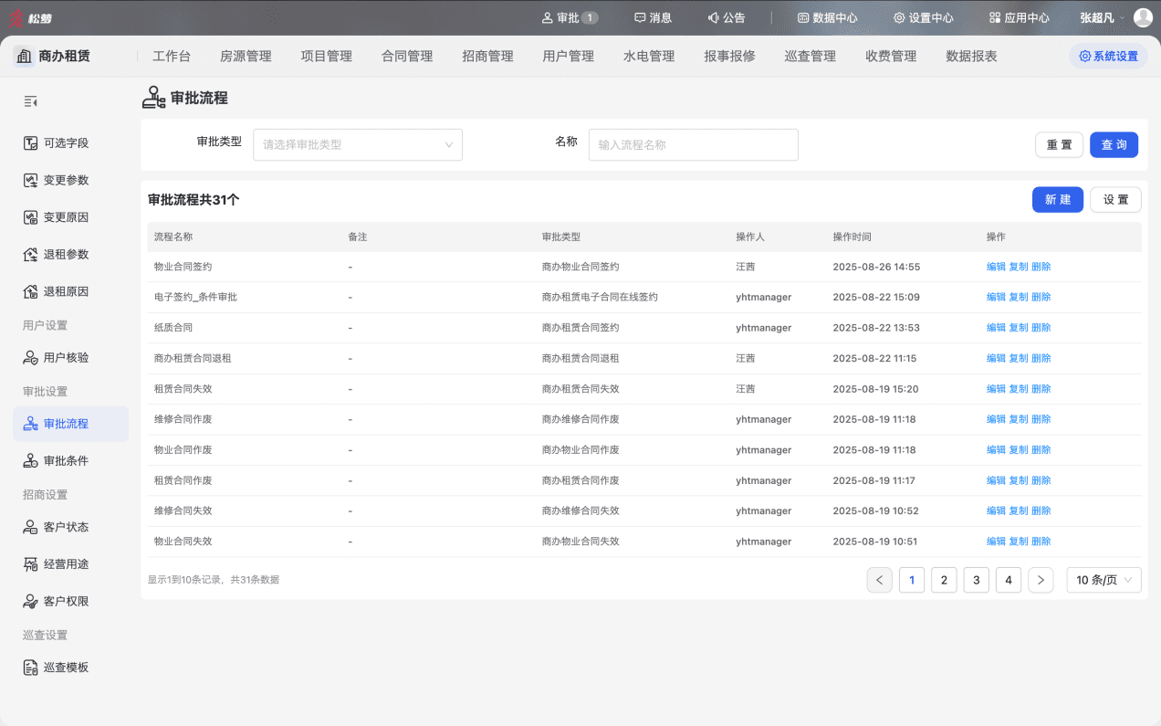Open 用户核验 sidebar icon
This screenshot has height=726, width=1161.
(x=30, y=358)
